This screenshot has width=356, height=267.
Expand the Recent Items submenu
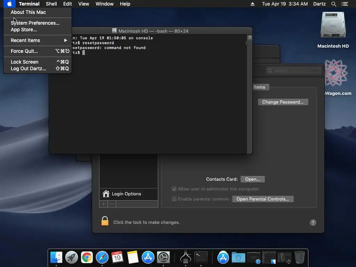[x=38, y=40]
